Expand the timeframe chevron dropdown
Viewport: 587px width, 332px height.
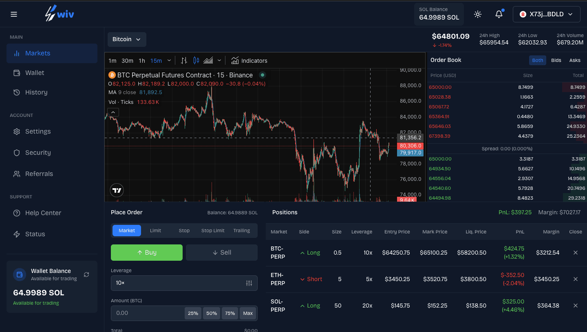(x=169, y=61)
